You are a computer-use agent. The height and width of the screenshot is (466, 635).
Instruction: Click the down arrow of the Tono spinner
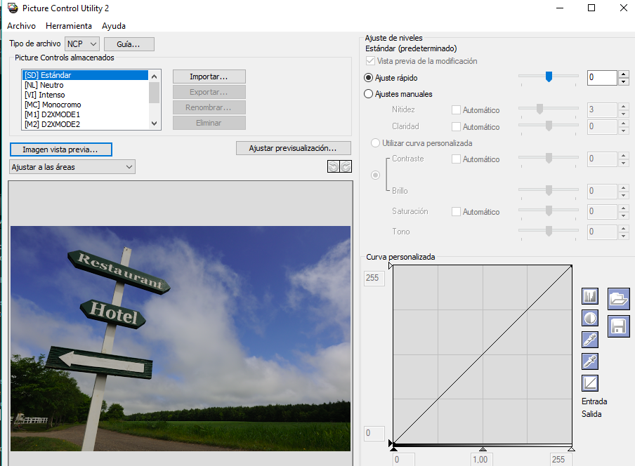[x=624, y=235]
